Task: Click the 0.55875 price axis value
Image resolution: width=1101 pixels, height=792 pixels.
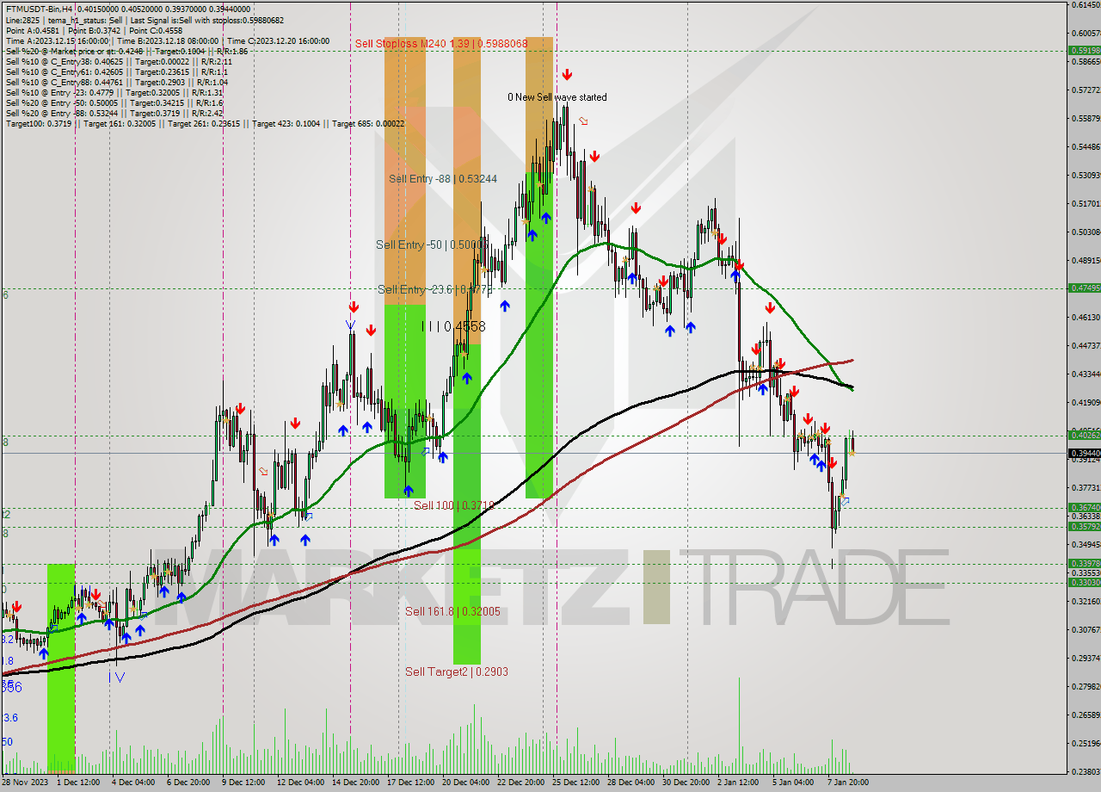Action: click(x=1086, y=118)
